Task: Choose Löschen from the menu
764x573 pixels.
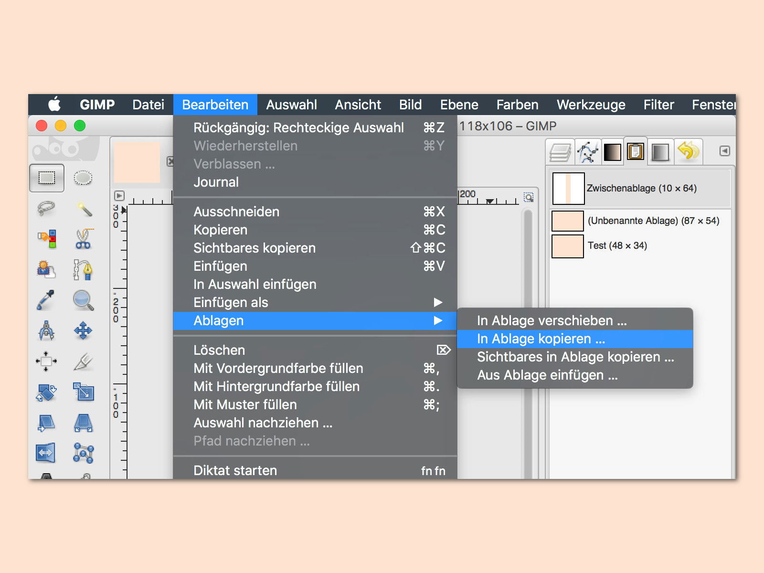Action: click(x=315, y=350)
